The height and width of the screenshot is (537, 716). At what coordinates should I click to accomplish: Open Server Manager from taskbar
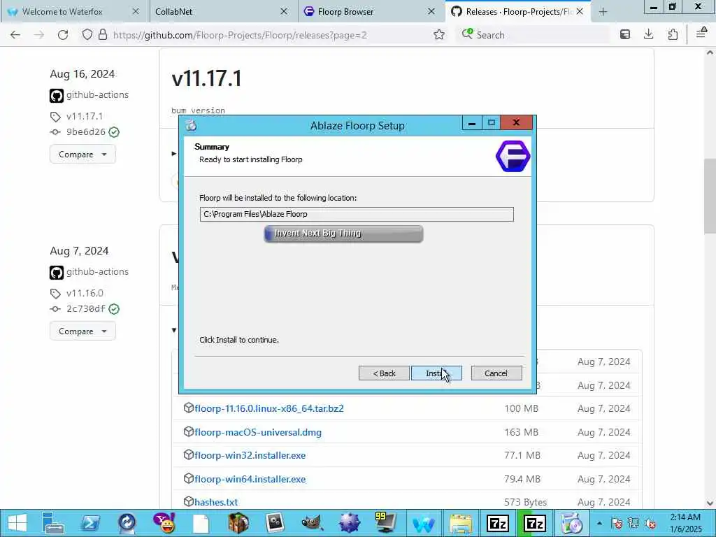point(53,523)
